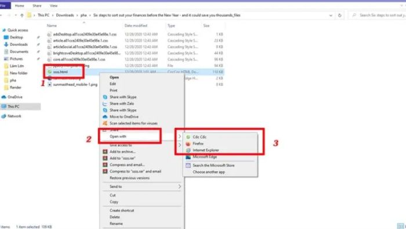Click the Firefox icon in Open with submenu
Viewport: 406px width, 229px height.
[x=188, y=144]
